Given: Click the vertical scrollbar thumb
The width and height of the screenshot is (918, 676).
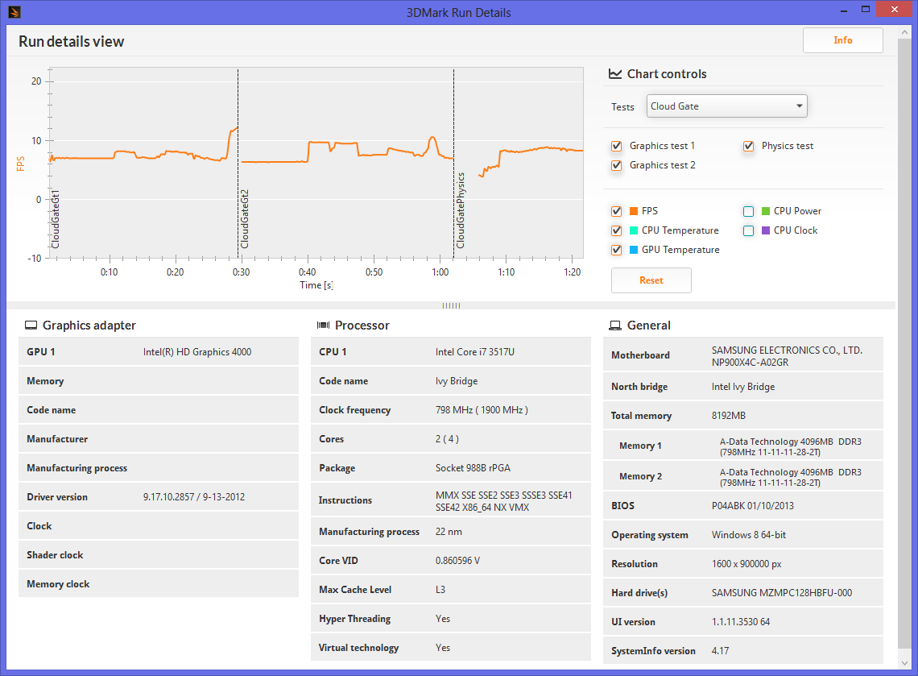Looking at the screenshot, I should pos(904,343).
